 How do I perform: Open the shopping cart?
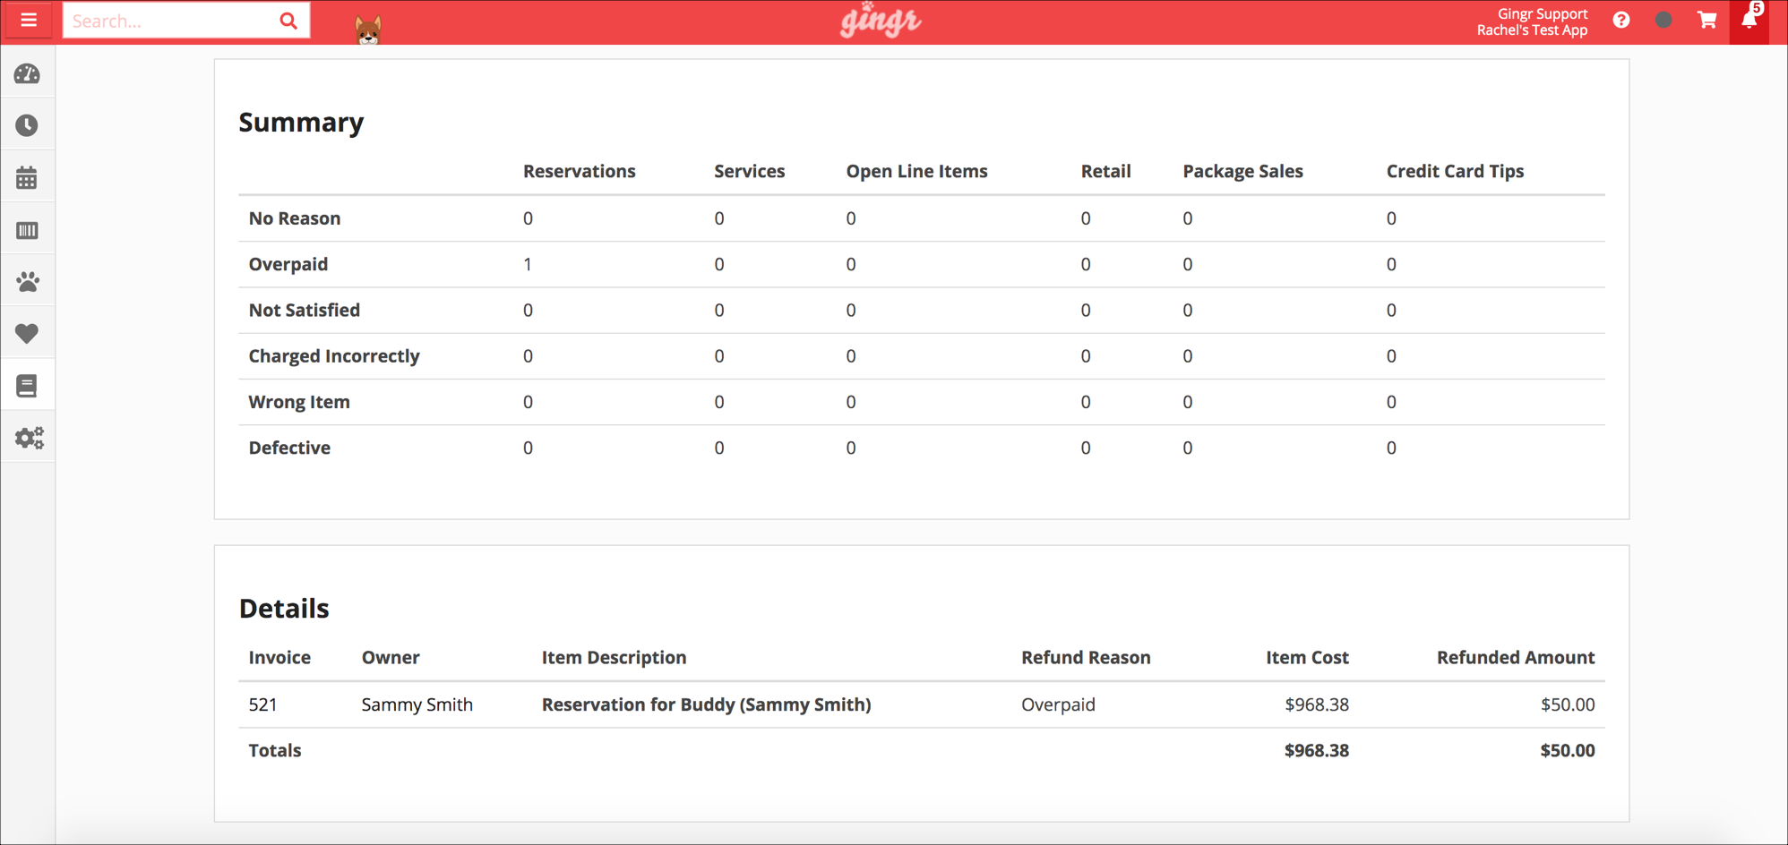pos(1707,20)
